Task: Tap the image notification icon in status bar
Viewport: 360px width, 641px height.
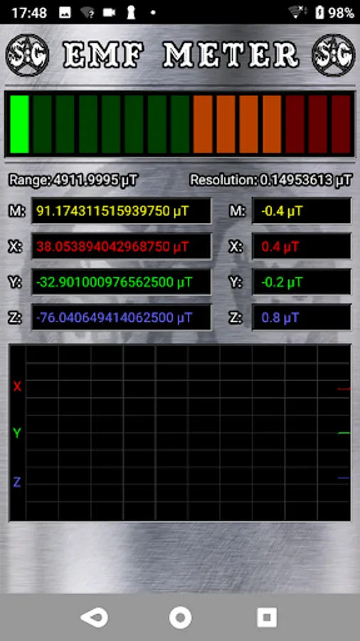Action: point(65,13)
